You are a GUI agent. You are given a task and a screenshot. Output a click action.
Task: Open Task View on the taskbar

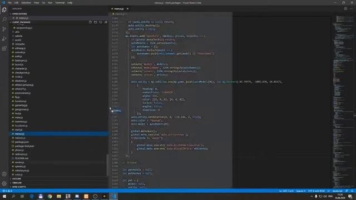coord(22,196)
